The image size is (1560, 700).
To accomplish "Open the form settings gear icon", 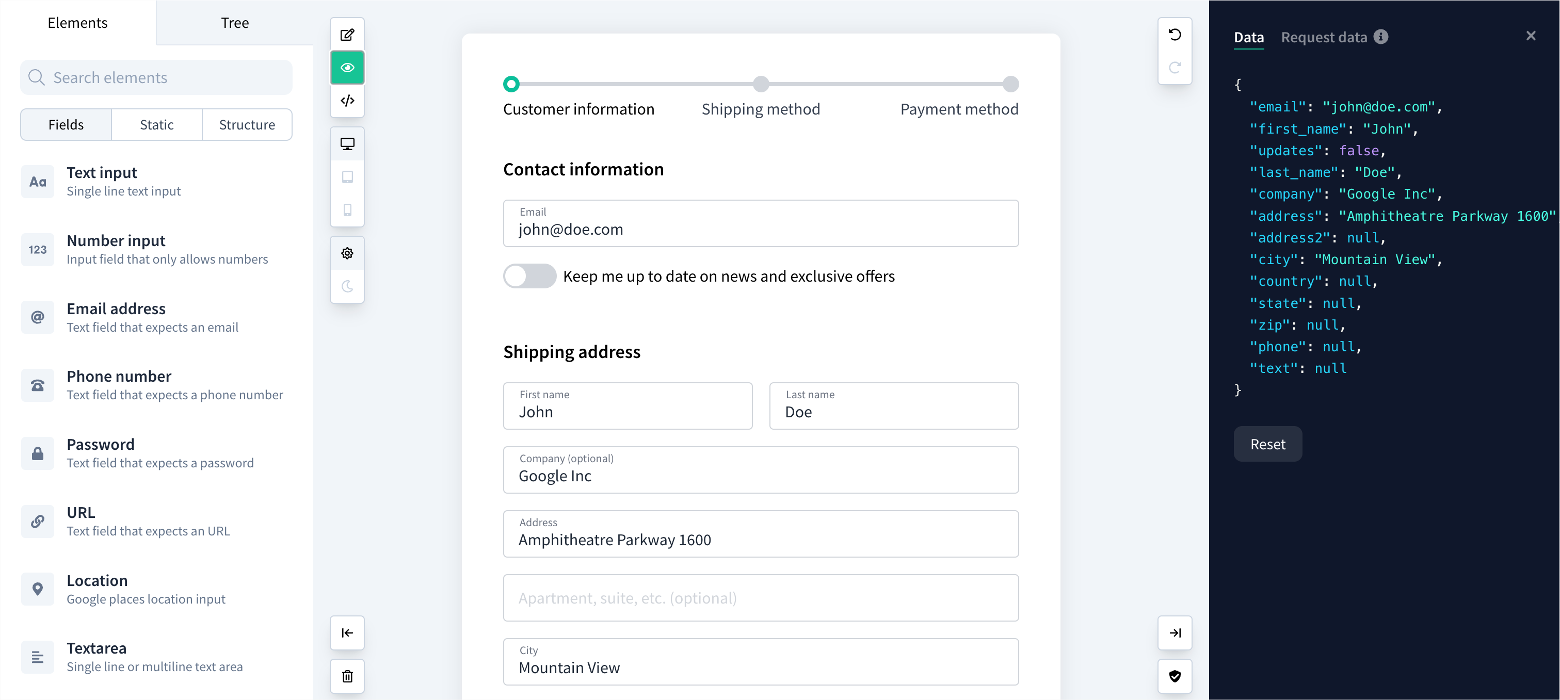I will [x=347, y=253].
